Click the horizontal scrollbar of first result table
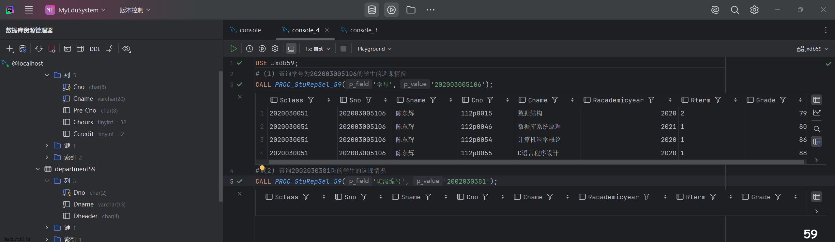This screenshot has height=242, width=835. 535,162
